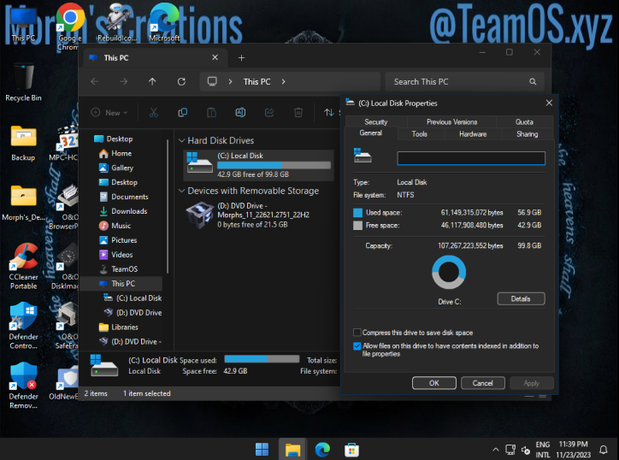The width and height of the screenshot is (619, 460).
Task: Click the Delete trash icon
Action: [298, 113]
